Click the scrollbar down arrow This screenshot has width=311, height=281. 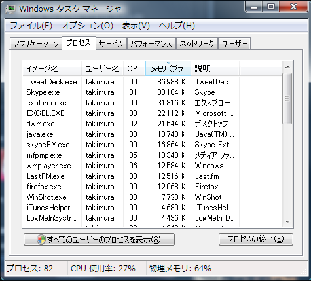(287, 222)
